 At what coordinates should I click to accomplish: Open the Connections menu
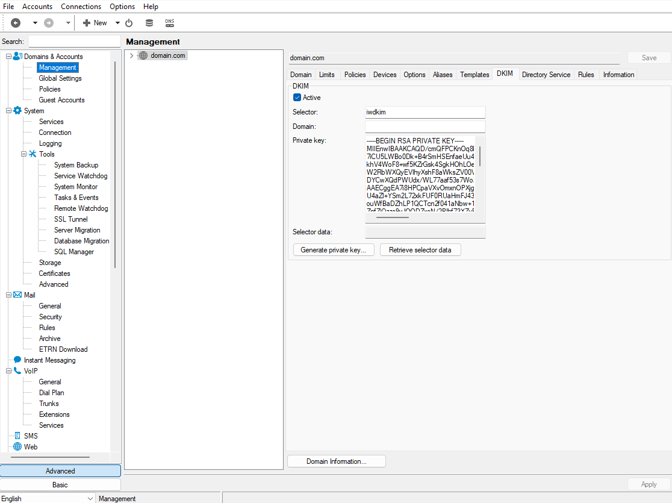click(x=81, y=7)
